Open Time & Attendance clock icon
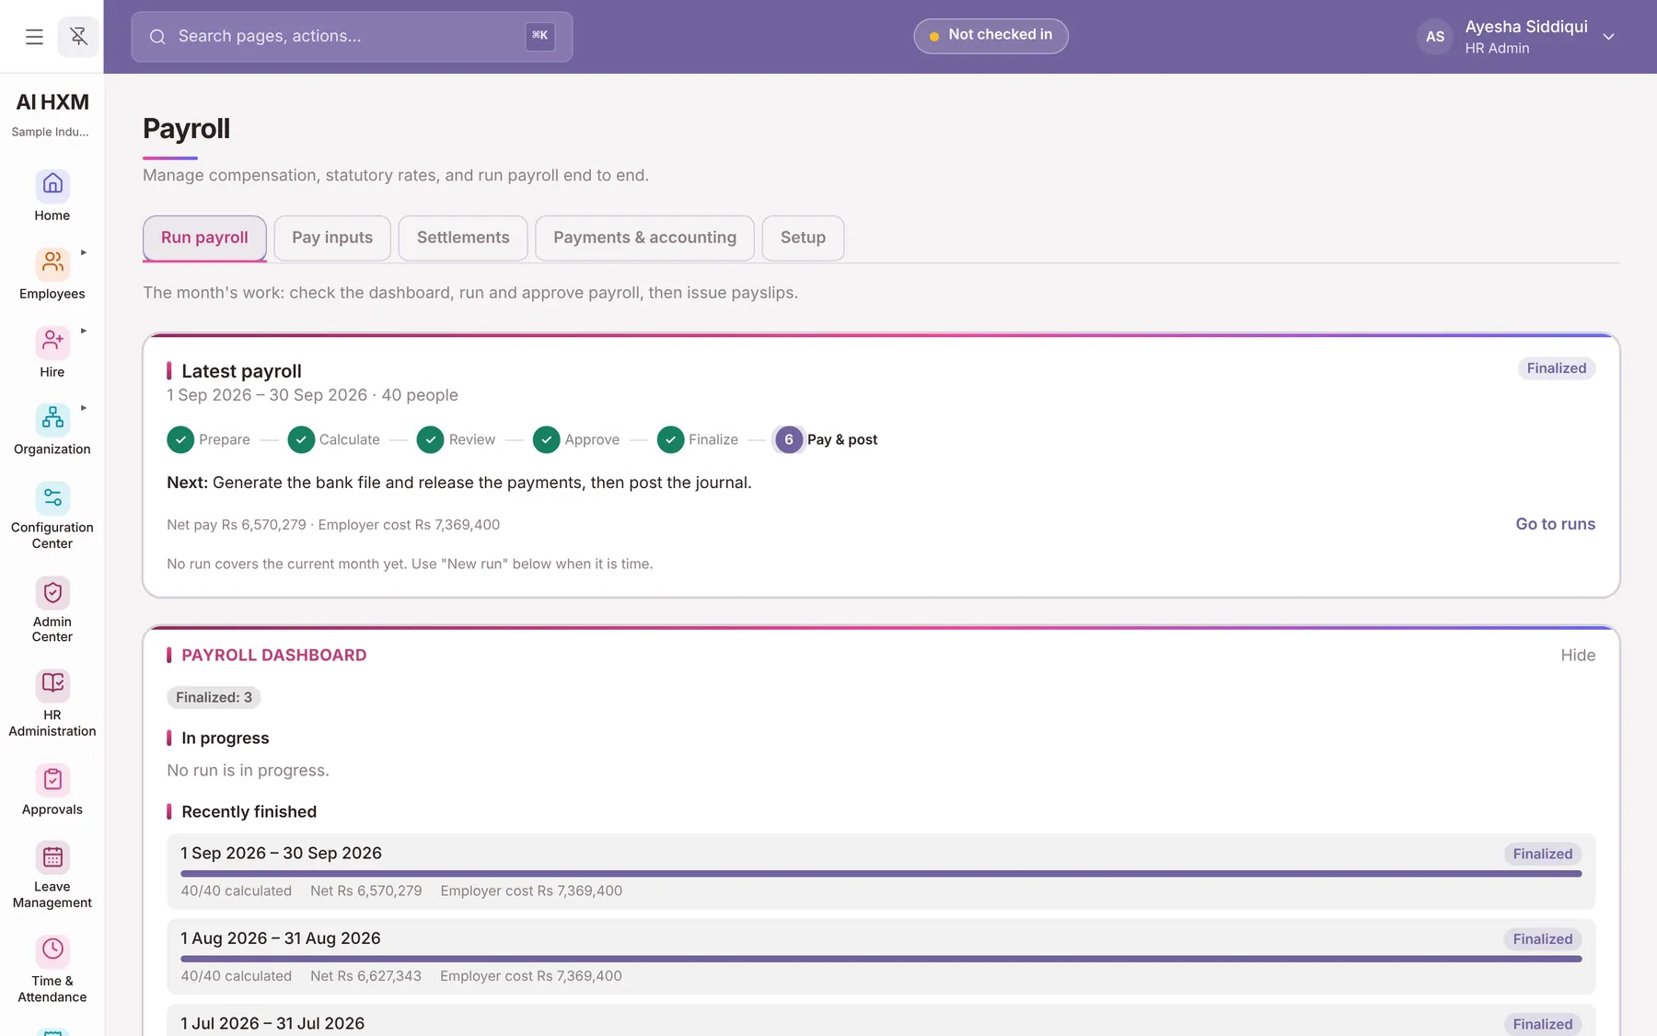This screenshot has height=1036, width=1657. 52,950
